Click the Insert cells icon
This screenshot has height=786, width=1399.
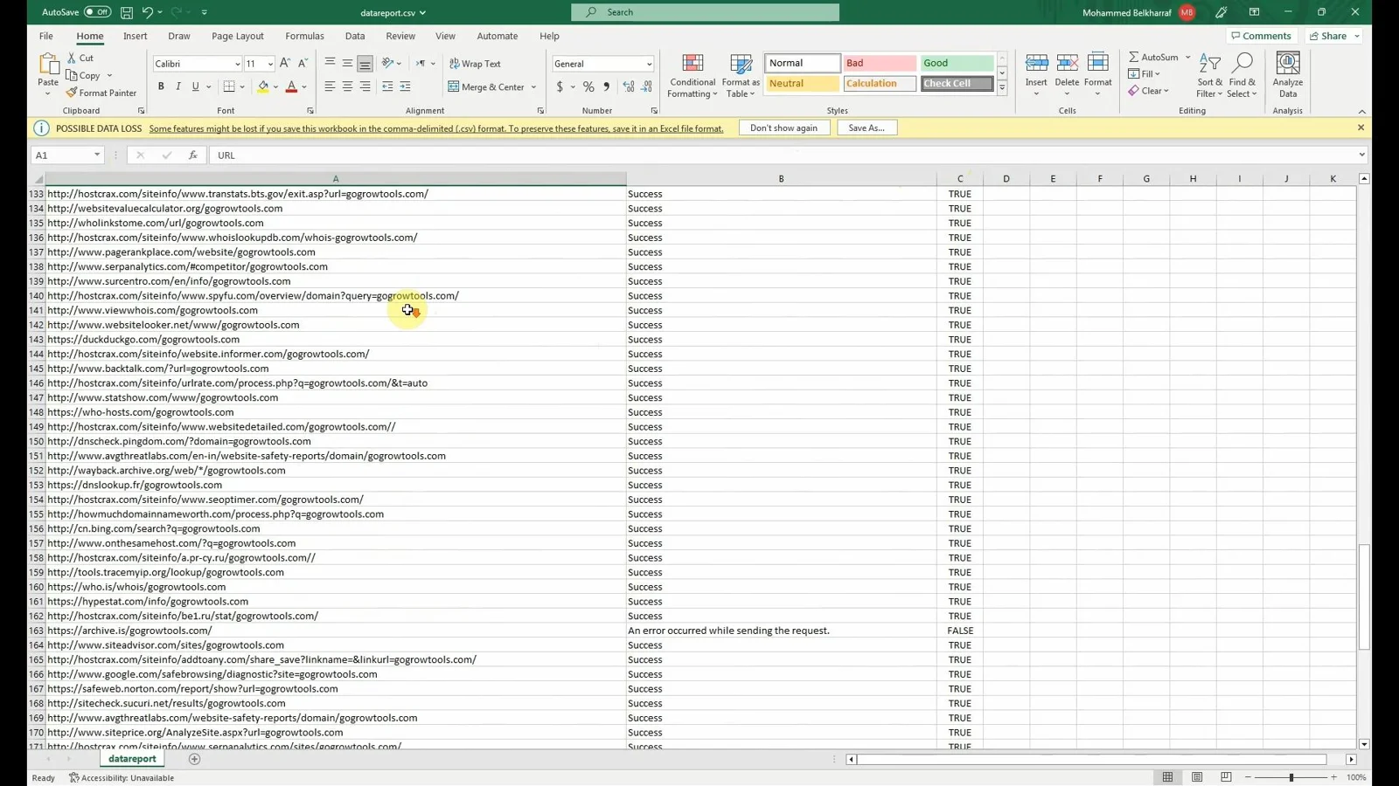(1036, 63)
